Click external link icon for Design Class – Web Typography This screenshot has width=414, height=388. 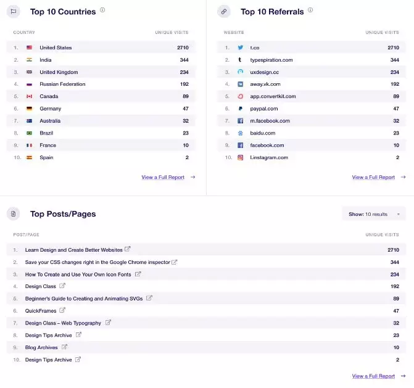(x=108, y=322)
